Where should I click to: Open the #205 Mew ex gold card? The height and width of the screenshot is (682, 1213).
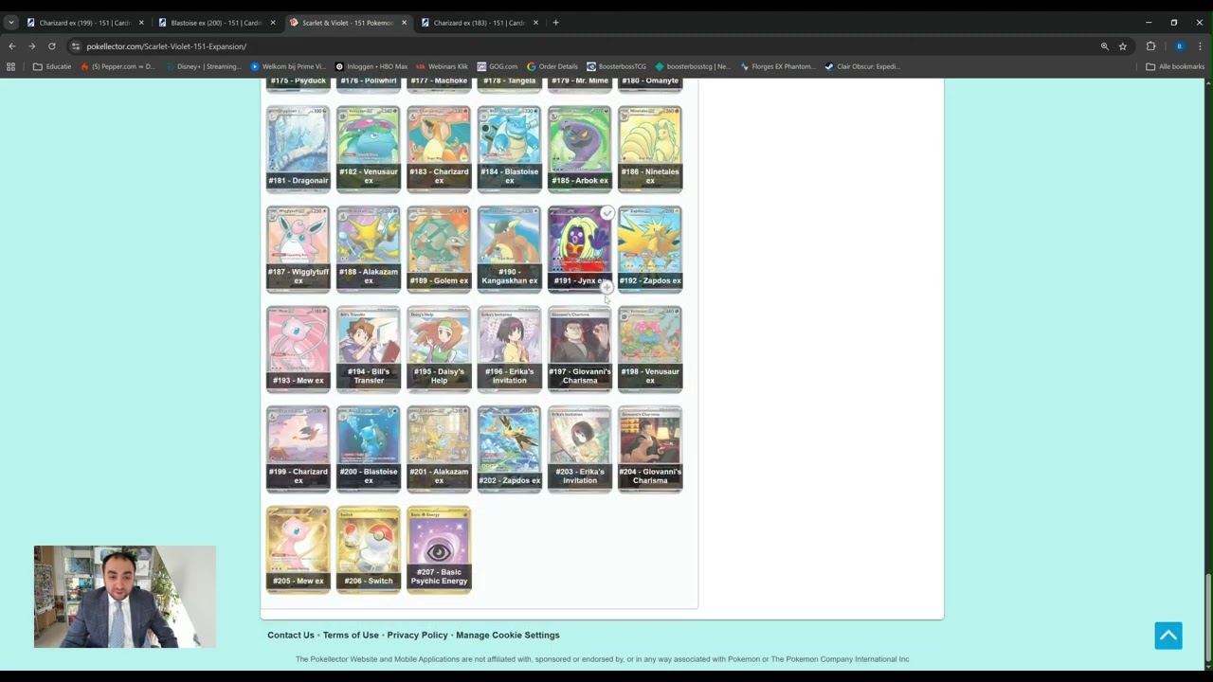tap(299, 549)
